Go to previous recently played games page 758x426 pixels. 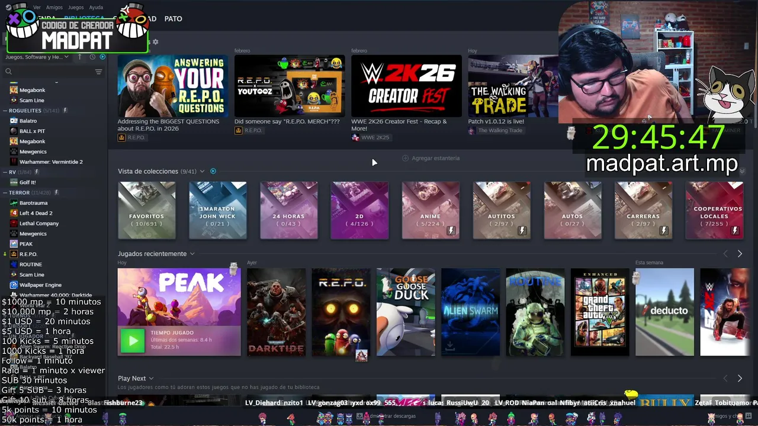(725, 254)
